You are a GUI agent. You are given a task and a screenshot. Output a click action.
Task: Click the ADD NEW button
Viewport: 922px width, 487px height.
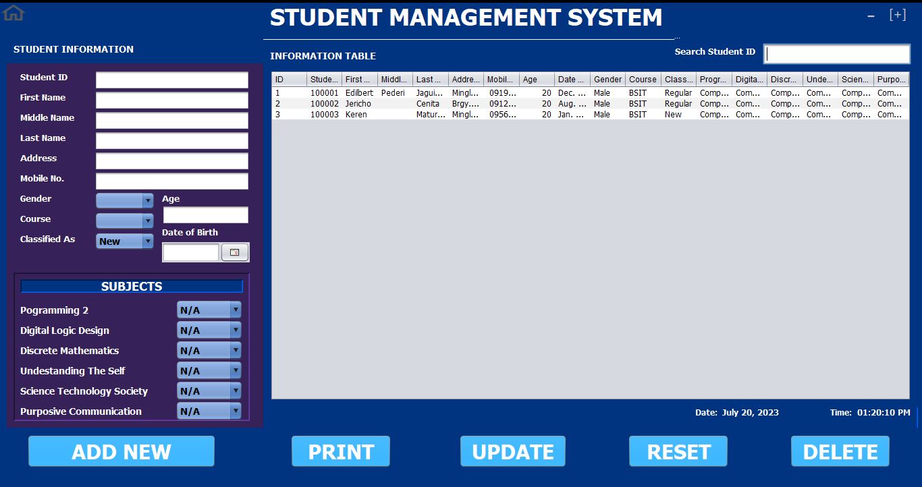121,451
